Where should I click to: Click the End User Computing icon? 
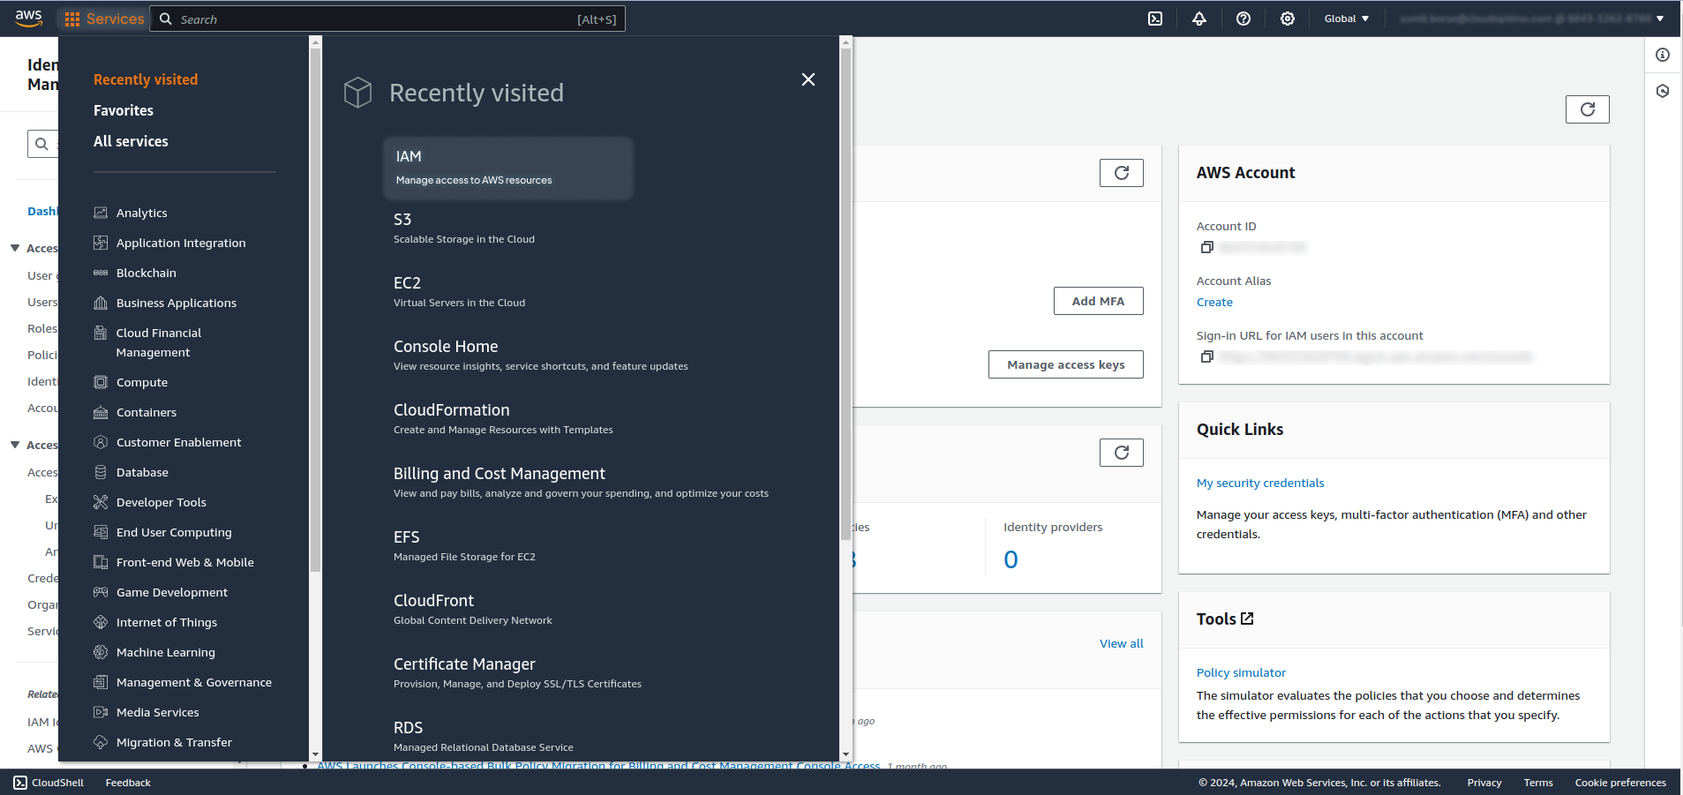pyautogui.click(x=101, y=532)
